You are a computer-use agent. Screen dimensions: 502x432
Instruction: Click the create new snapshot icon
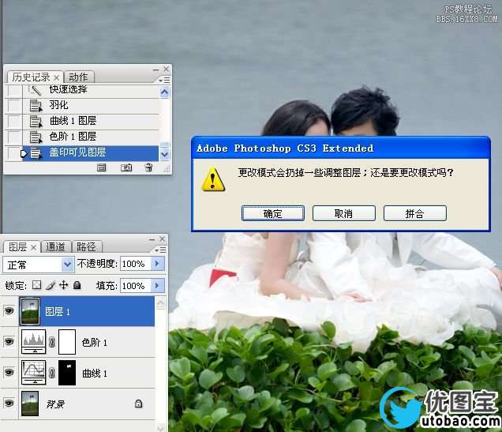(126, 167)
